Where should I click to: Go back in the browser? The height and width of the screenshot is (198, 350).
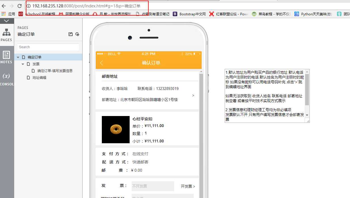point(4,6)
